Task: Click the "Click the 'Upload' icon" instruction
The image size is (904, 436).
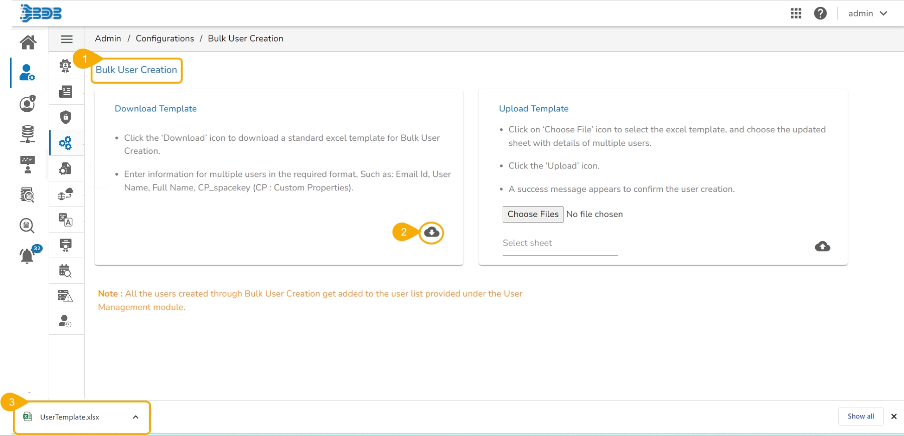Action: [x=554, y=166]
